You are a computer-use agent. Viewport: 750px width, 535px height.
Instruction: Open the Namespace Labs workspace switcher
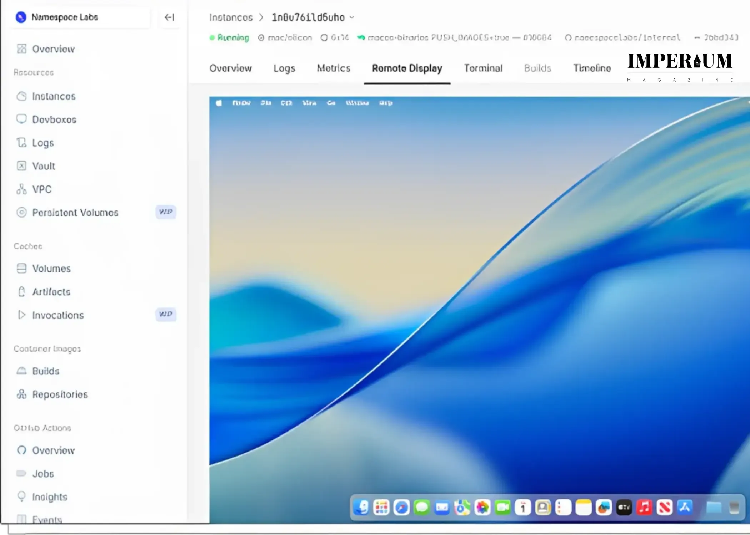coord(81,17)
